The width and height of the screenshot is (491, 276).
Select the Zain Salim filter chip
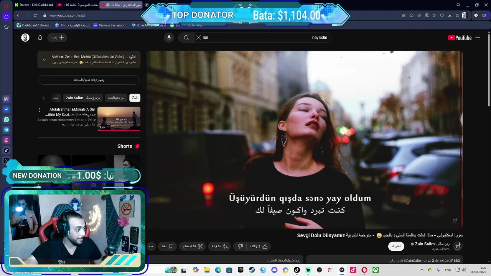point(83,98)
